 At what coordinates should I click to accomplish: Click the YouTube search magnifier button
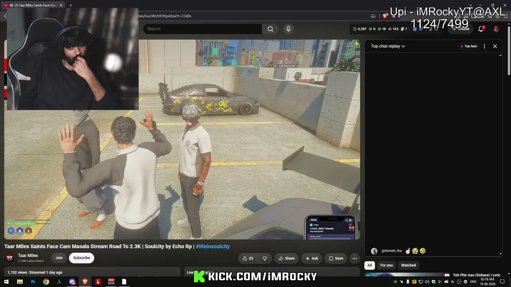point(270,29)
